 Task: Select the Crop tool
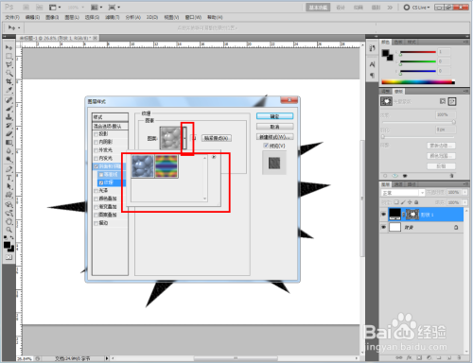click(x=9, y=81)
